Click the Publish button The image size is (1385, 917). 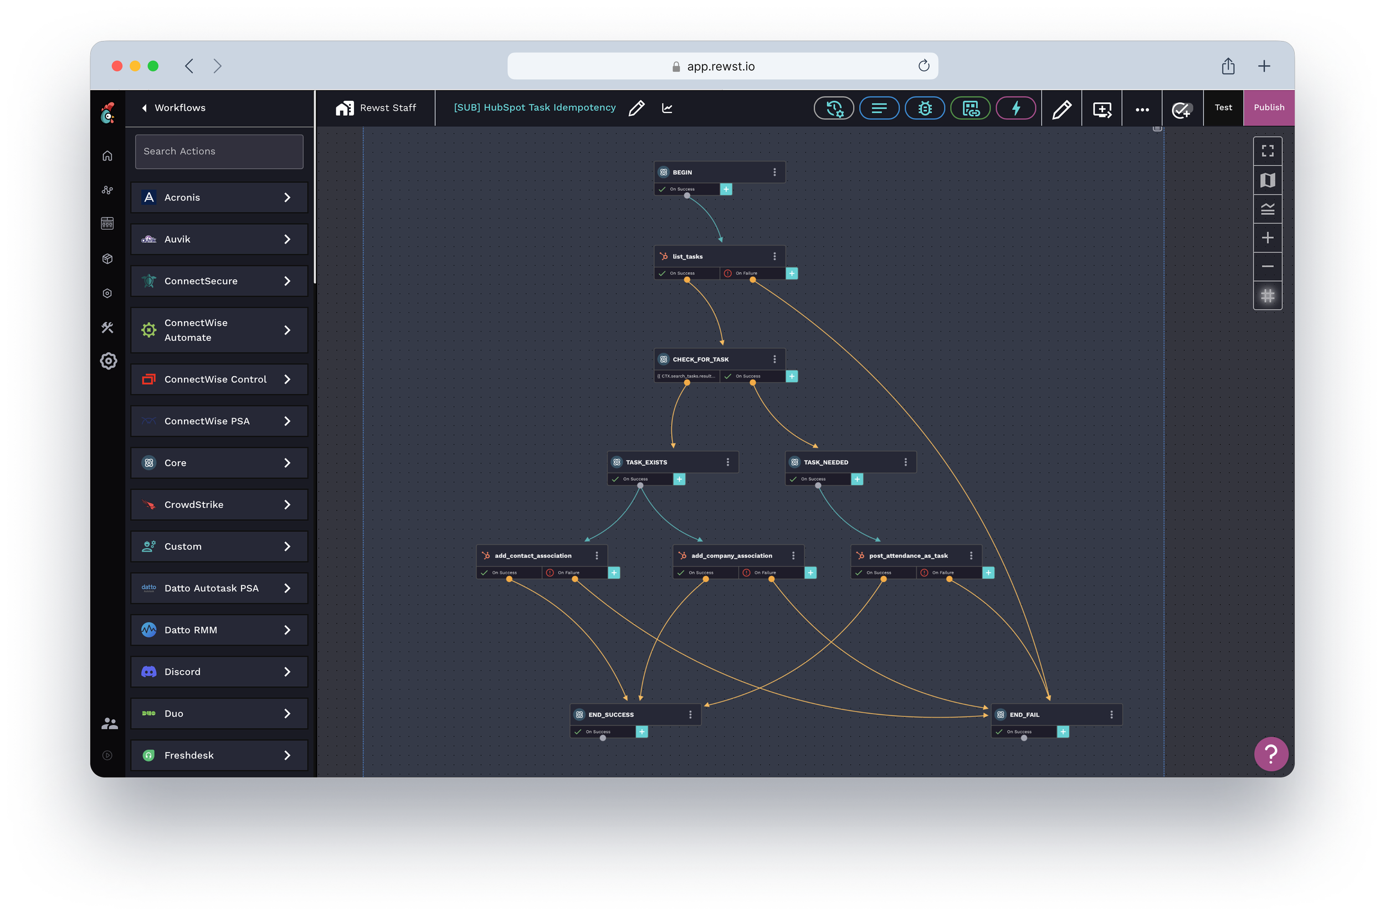(x=1269, y=107)
